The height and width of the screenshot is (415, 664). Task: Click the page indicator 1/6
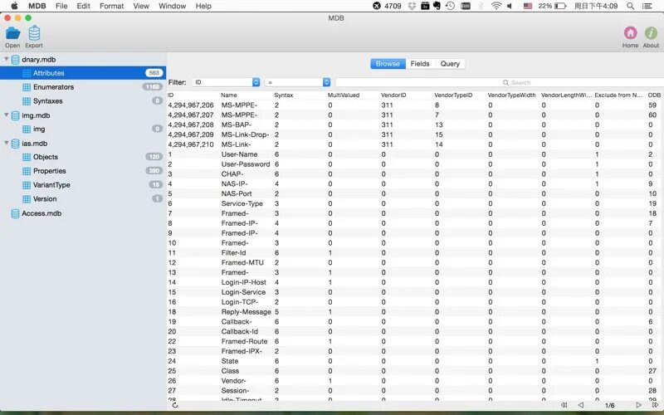[610, 406]
